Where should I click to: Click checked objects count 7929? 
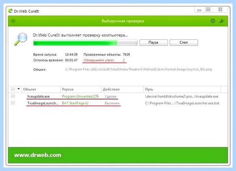126,54
